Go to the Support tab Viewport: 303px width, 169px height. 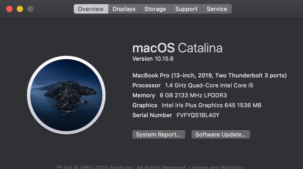coord(186,9)
